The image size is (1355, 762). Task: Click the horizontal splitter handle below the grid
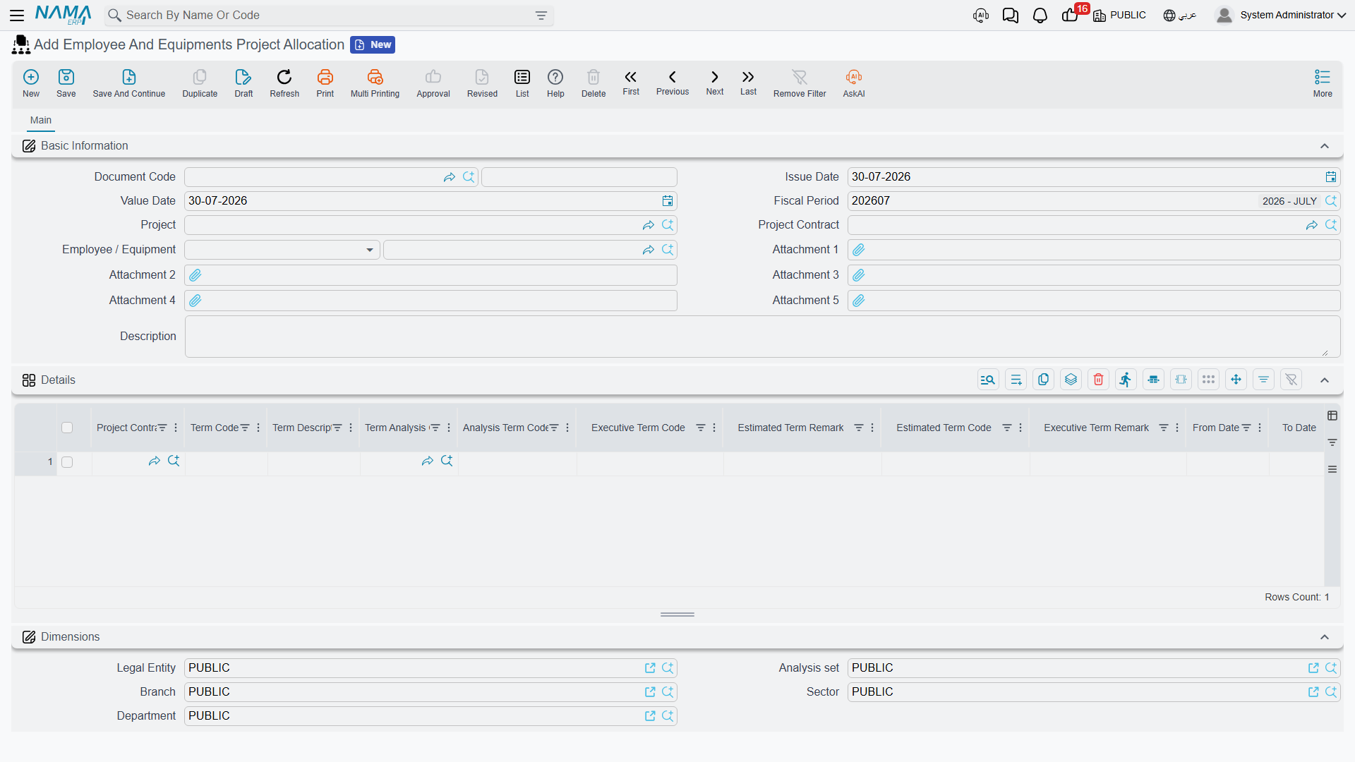677,615
